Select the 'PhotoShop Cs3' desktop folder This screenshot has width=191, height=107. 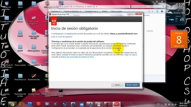20,77
